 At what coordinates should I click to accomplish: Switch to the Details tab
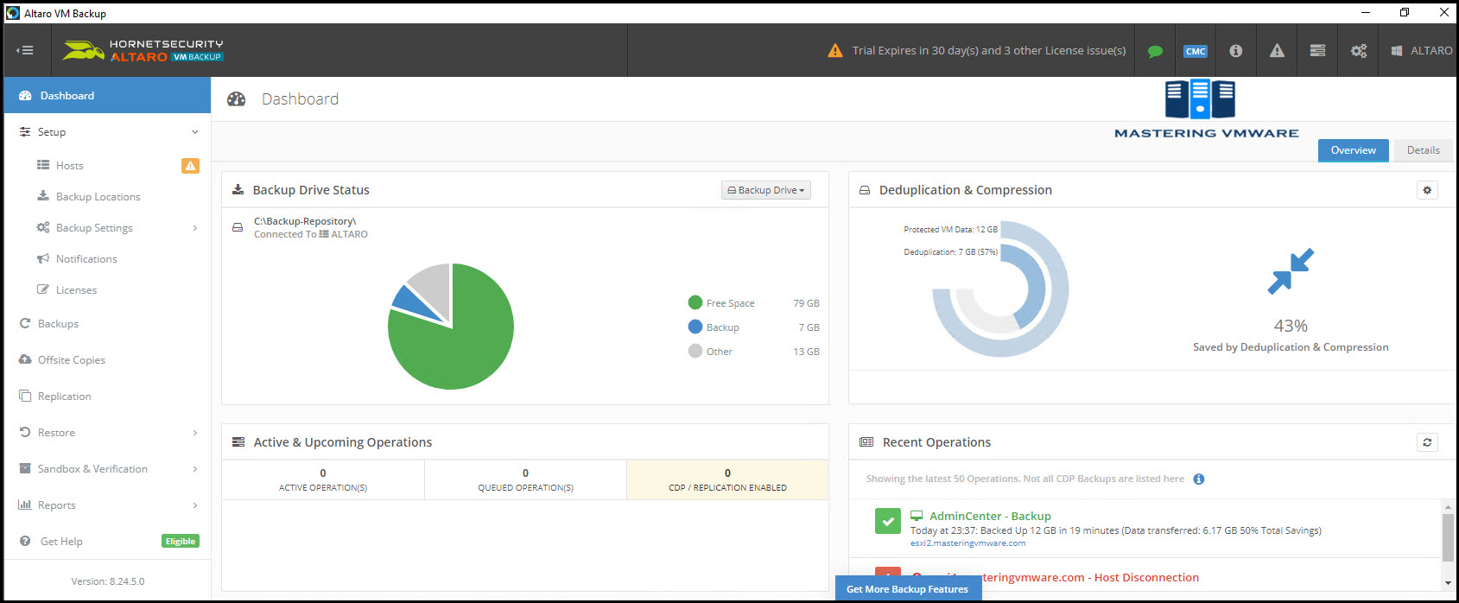tap(1423, 150)
